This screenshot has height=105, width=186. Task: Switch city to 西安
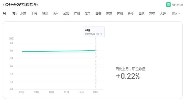click(x=98, y=14)
